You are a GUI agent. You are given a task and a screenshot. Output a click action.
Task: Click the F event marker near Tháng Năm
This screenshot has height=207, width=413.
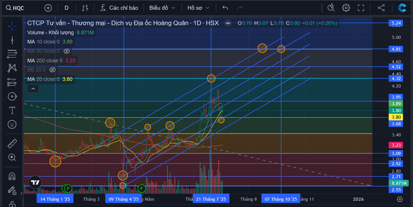point(142,188)
